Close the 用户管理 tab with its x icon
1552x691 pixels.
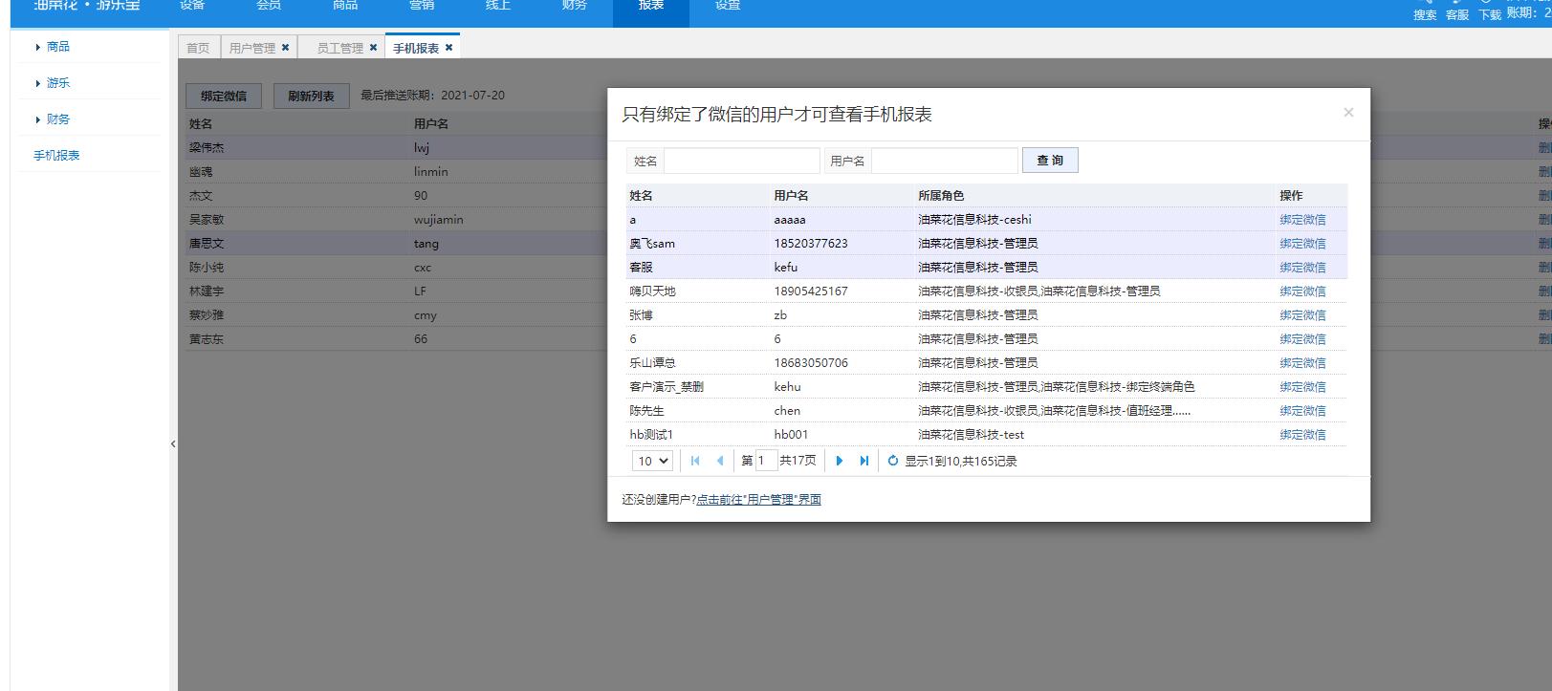285,47
